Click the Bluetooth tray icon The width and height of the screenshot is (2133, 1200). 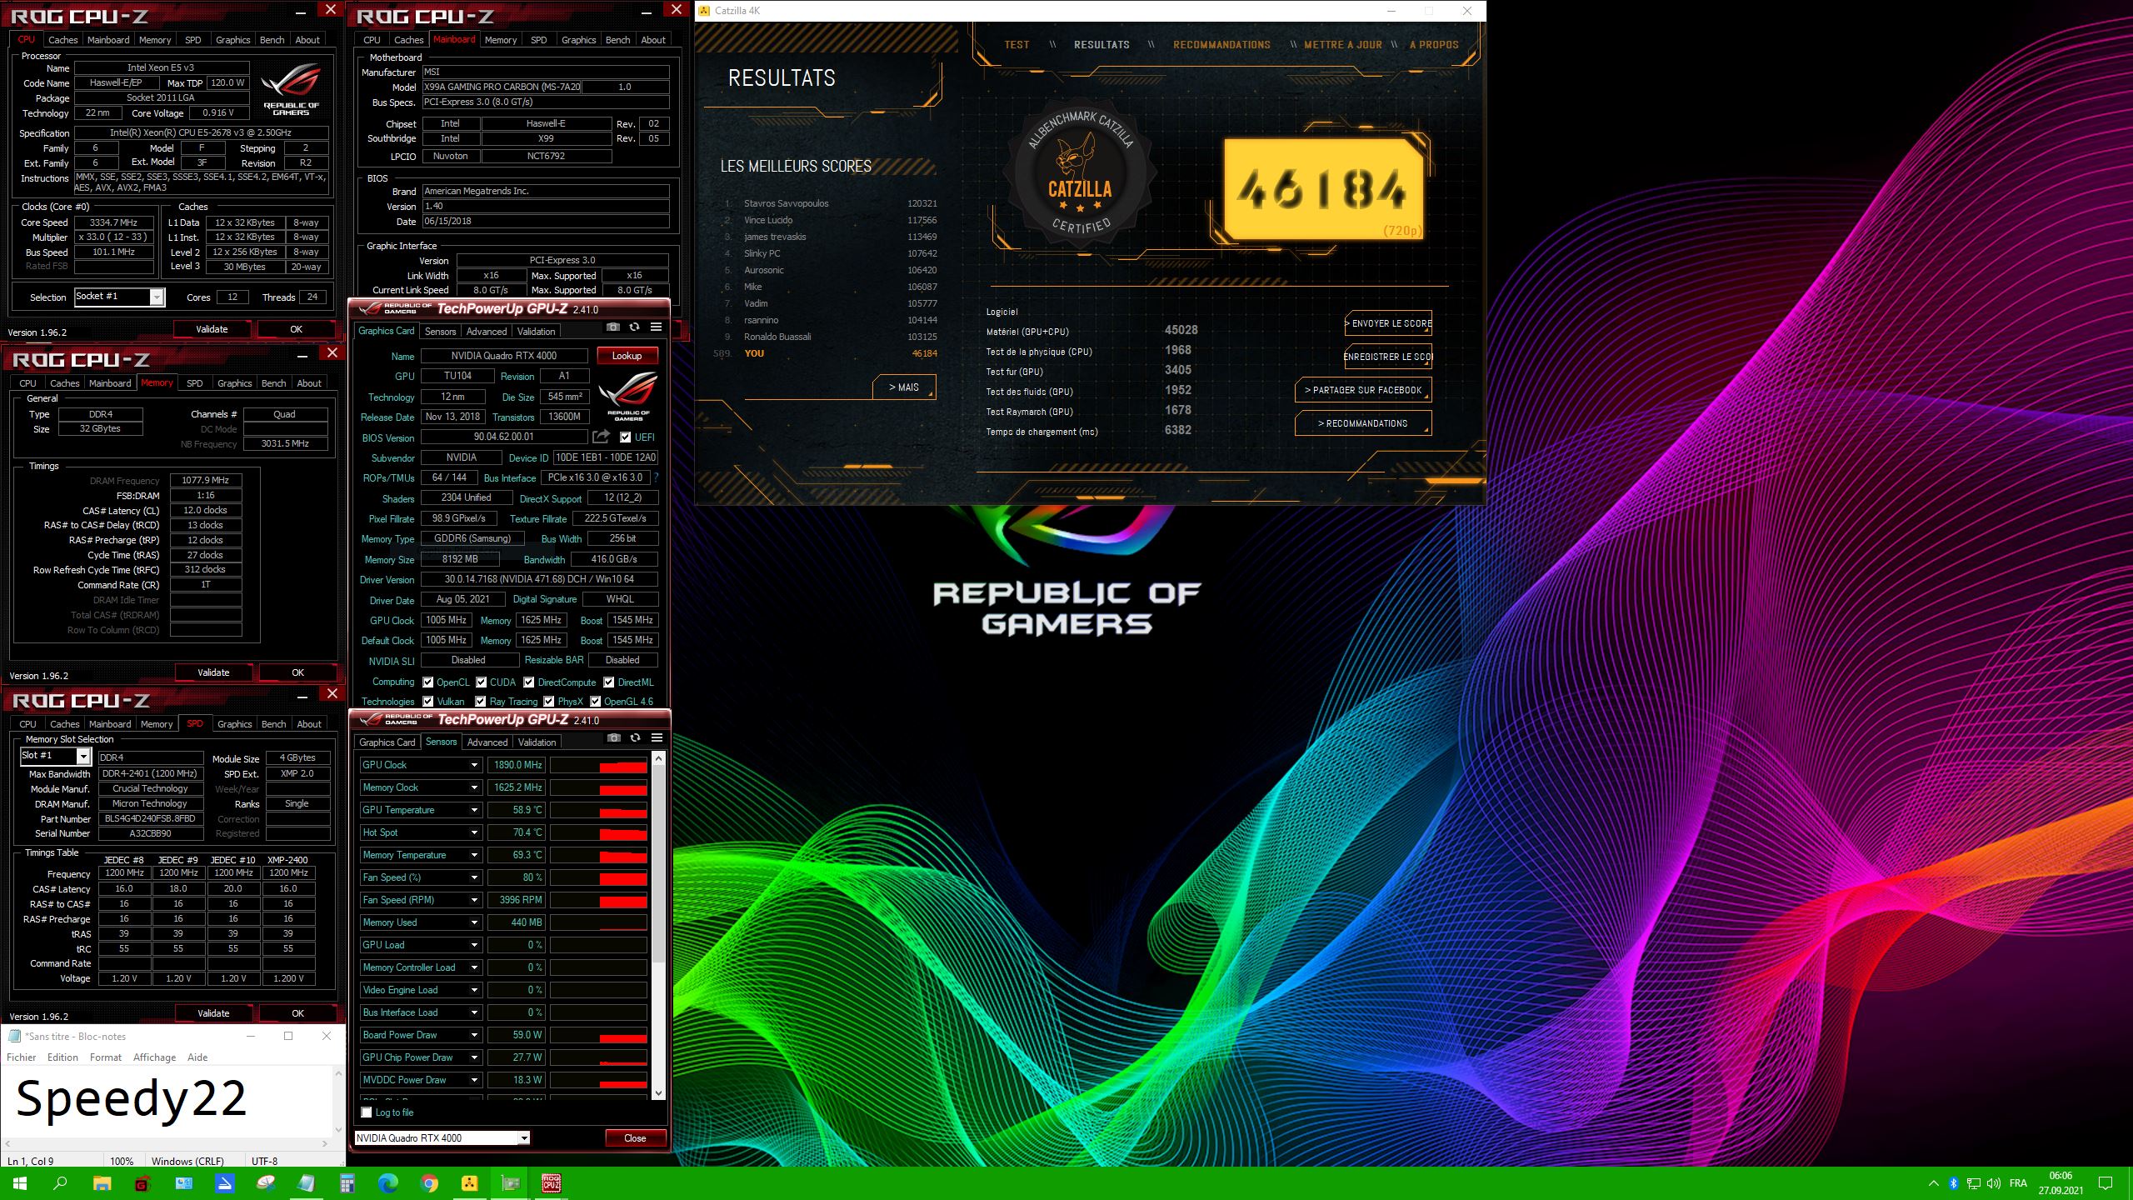1953,1183
